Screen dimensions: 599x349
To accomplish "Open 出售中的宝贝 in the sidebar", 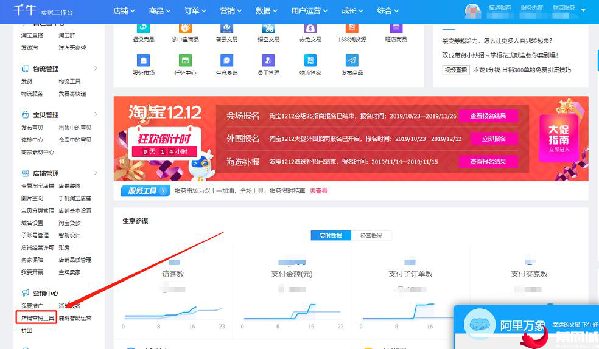I will tap(75, 128).
